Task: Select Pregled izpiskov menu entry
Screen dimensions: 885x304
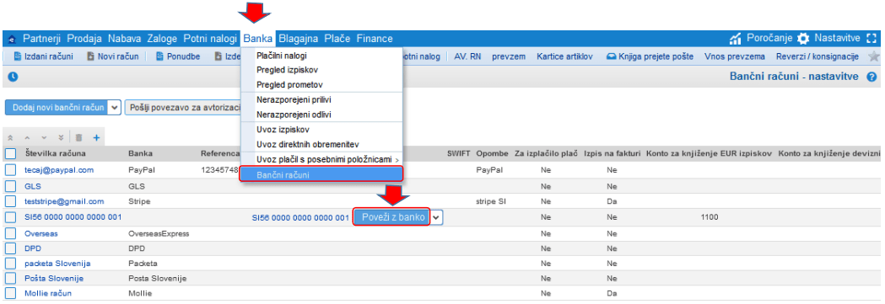Action: tap(287, 71)
